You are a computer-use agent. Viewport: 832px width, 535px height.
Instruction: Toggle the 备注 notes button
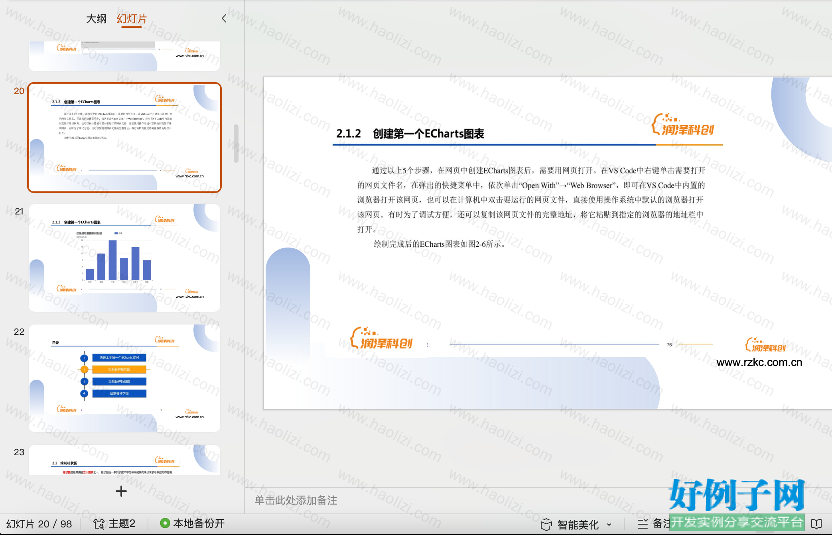coord(654,524)
